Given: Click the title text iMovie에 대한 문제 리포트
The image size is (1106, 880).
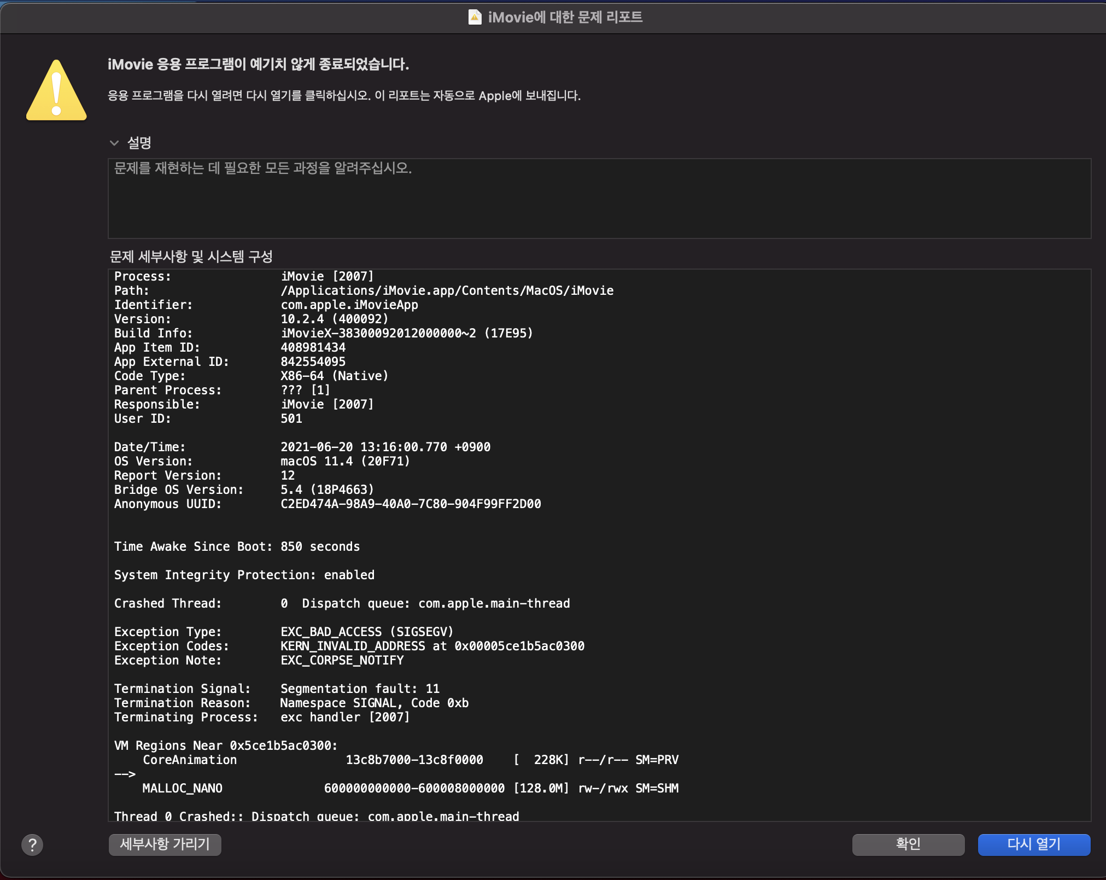Looking at the screenshot, I should click(x=565, y=17).
